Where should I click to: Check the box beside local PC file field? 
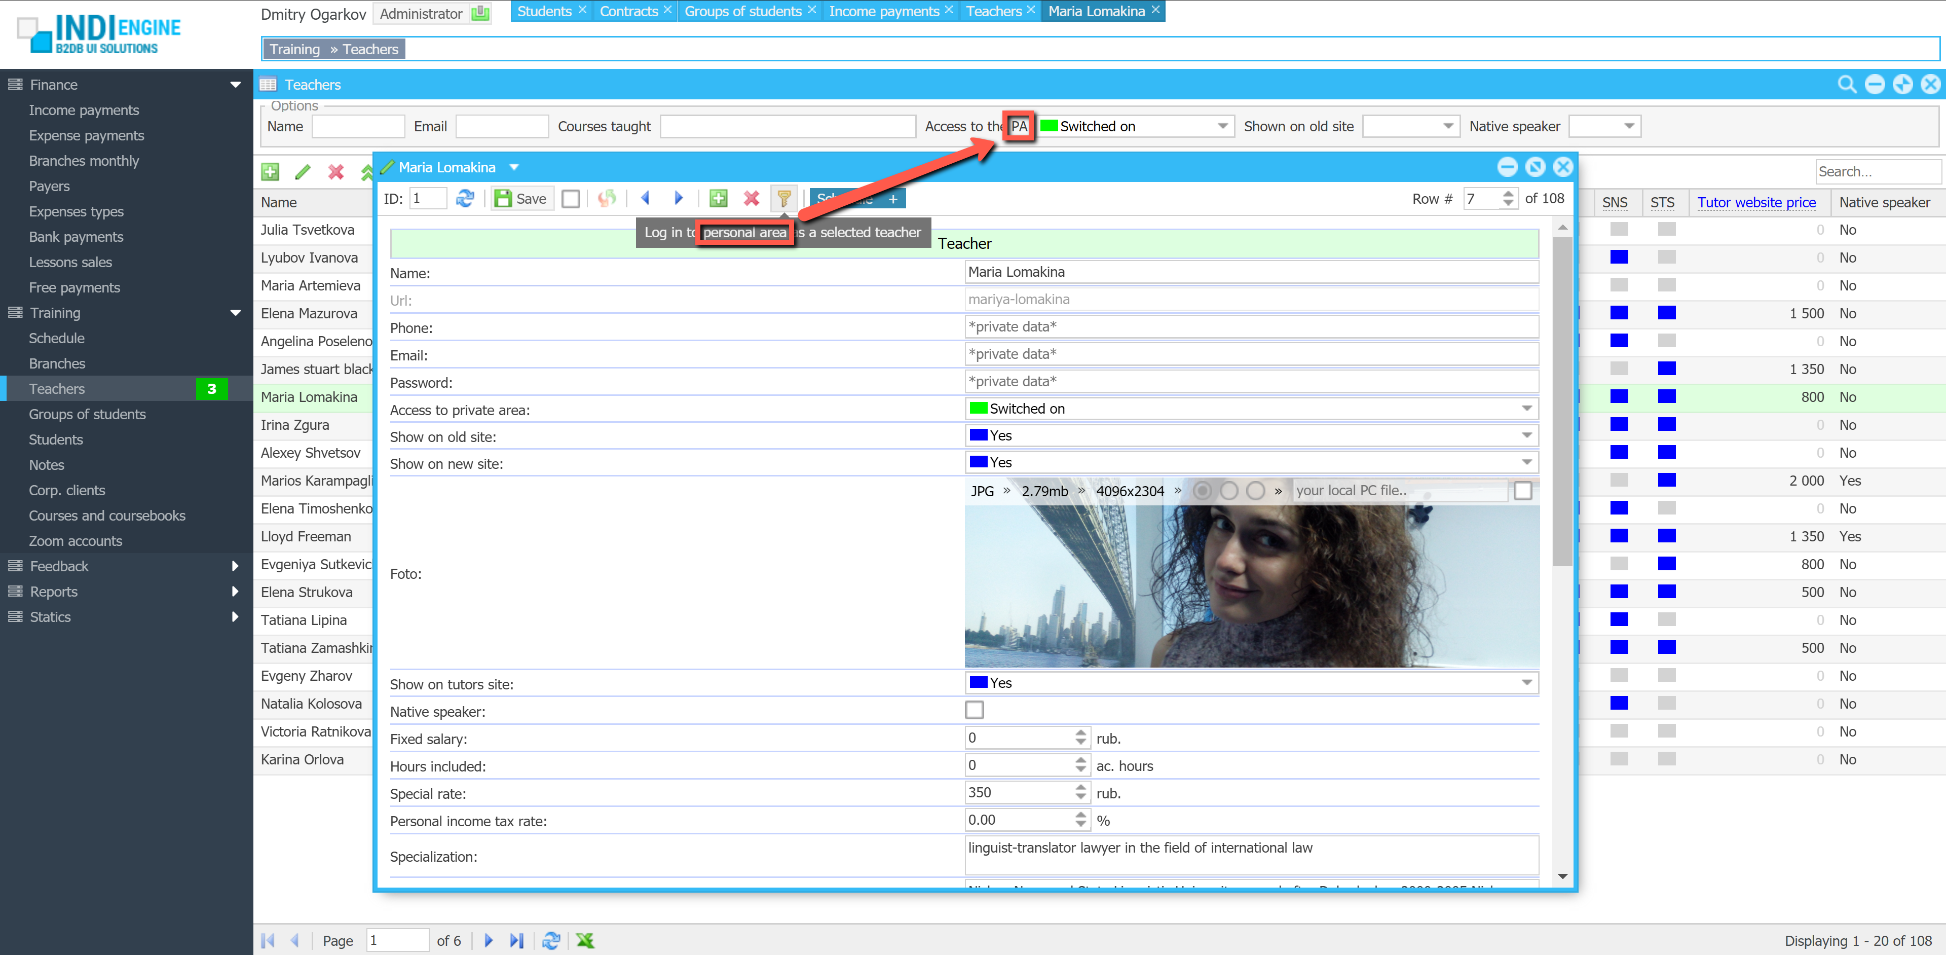(1523, 491)
